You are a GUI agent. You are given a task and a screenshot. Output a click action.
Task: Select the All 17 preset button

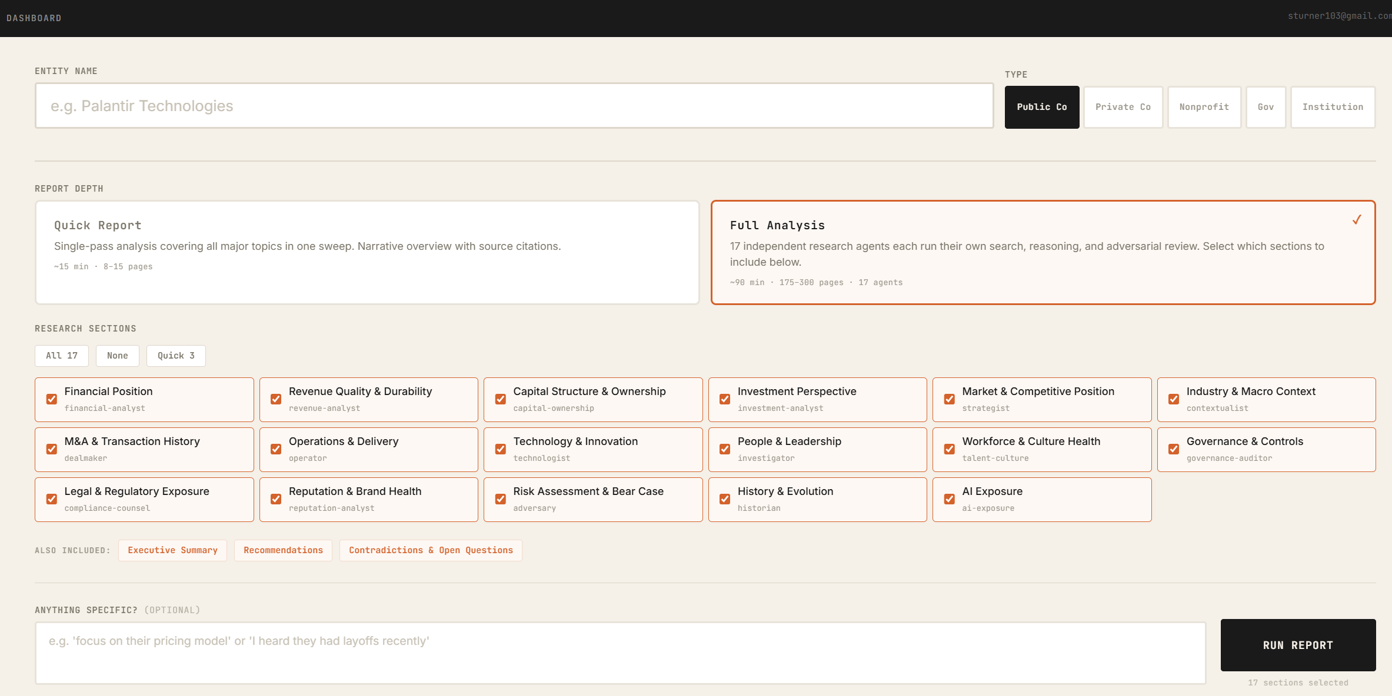(x=61, y=356)
